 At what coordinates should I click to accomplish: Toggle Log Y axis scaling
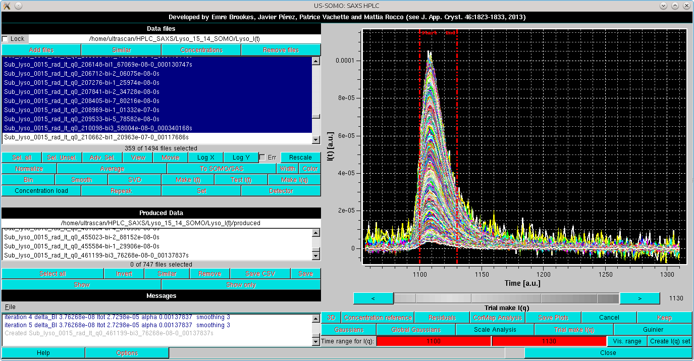(241, 157)
